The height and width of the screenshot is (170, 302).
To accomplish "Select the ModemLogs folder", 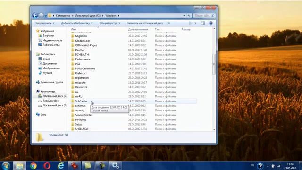I will pyautogui.click(x=83, y=41).
